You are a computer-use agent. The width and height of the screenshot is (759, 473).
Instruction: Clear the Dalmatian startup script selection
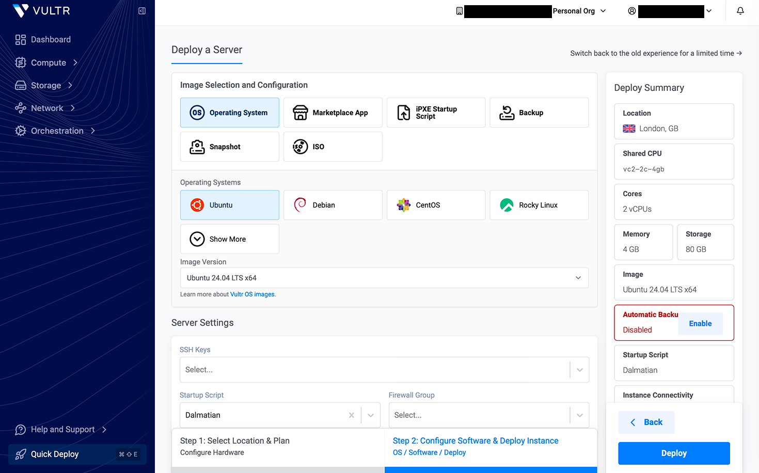(x=352, y=415)
